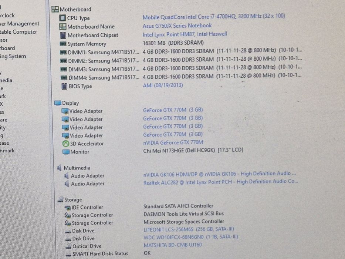Click the SMART Hard Disks Status icon
This screenshot has height=259, width=345.
[68, 255]
